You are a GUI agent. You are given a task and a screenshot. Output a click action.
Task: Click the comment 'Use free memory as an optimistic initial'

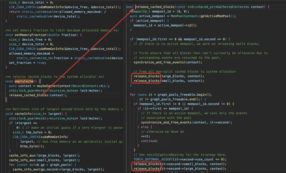point(80,141)
